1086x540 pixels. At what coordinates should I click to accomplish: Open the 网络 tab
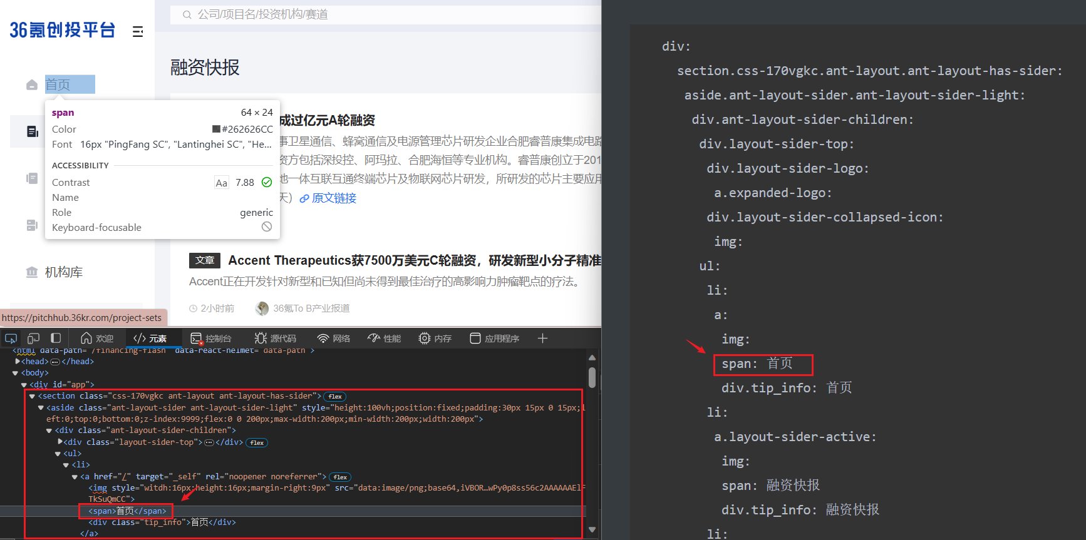[334, 339]
